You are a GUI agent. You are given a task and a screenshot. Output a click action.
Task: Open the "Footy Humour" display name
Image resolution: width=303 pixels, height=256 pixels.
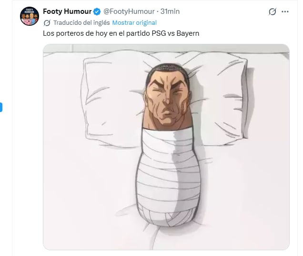(x=67, y=11)
